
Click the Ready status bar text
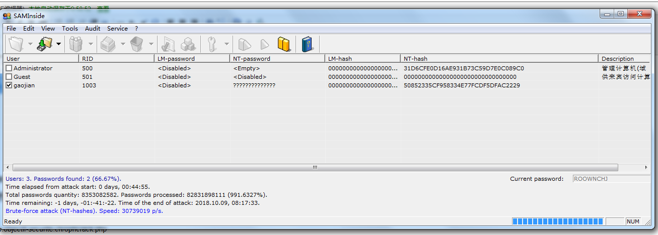click(x=13, y=221)
